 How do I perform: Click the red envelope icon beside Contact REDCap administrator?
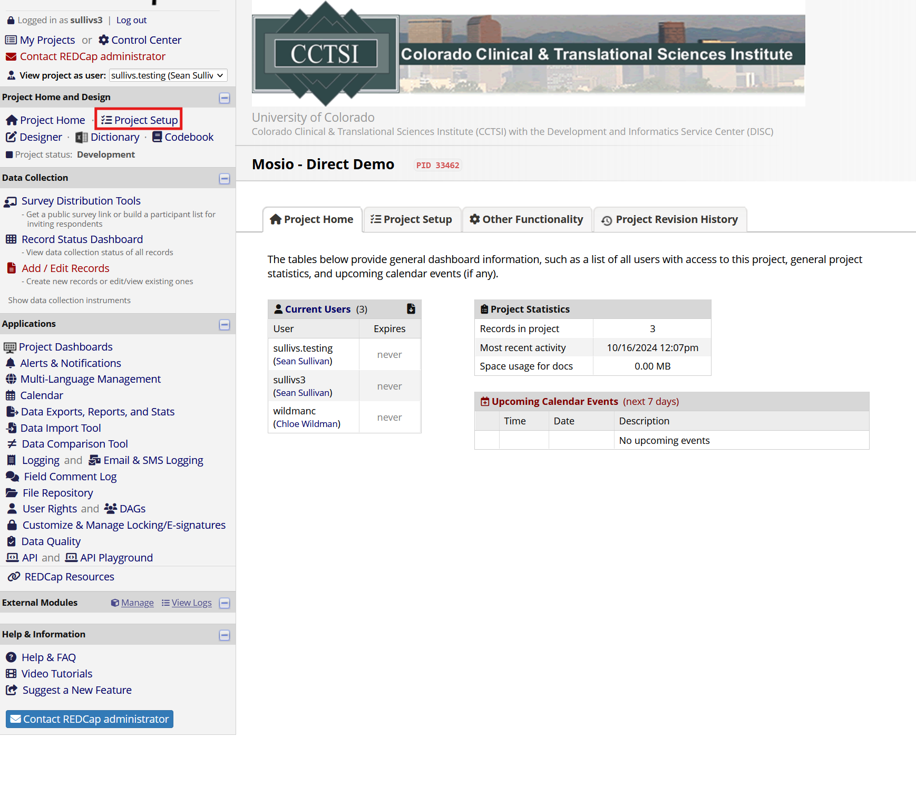11,56
